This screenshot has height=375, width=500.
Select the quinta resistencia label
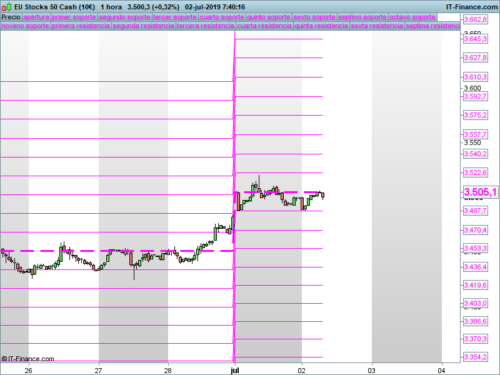pyautogui.click(x=321, y=26)
